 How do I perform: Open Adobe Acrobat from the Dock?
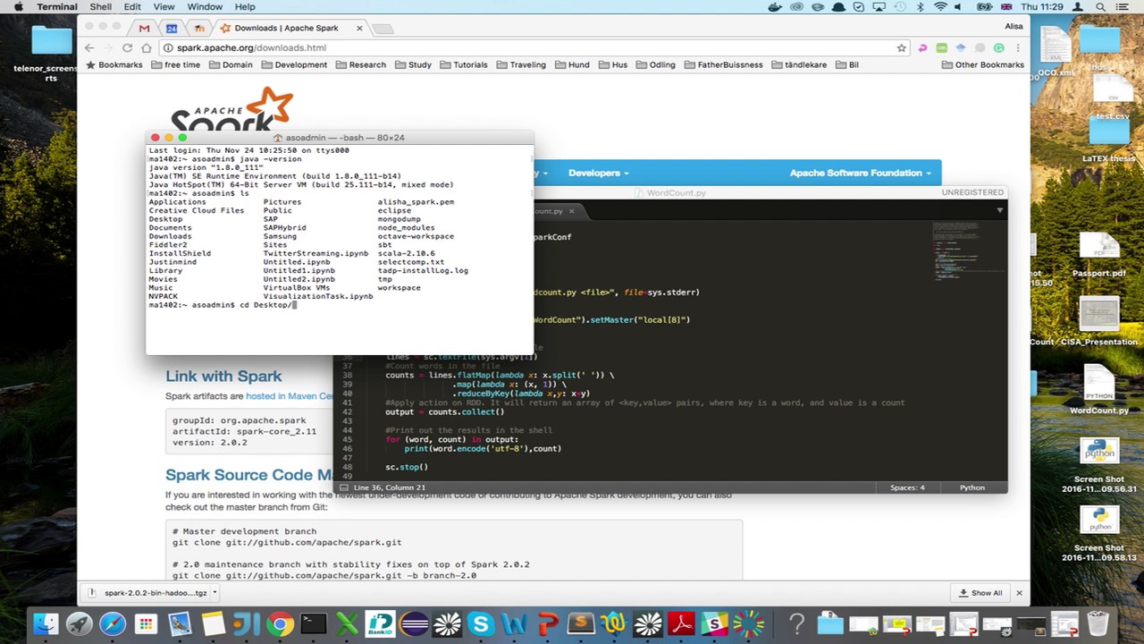tap(681, 623)
